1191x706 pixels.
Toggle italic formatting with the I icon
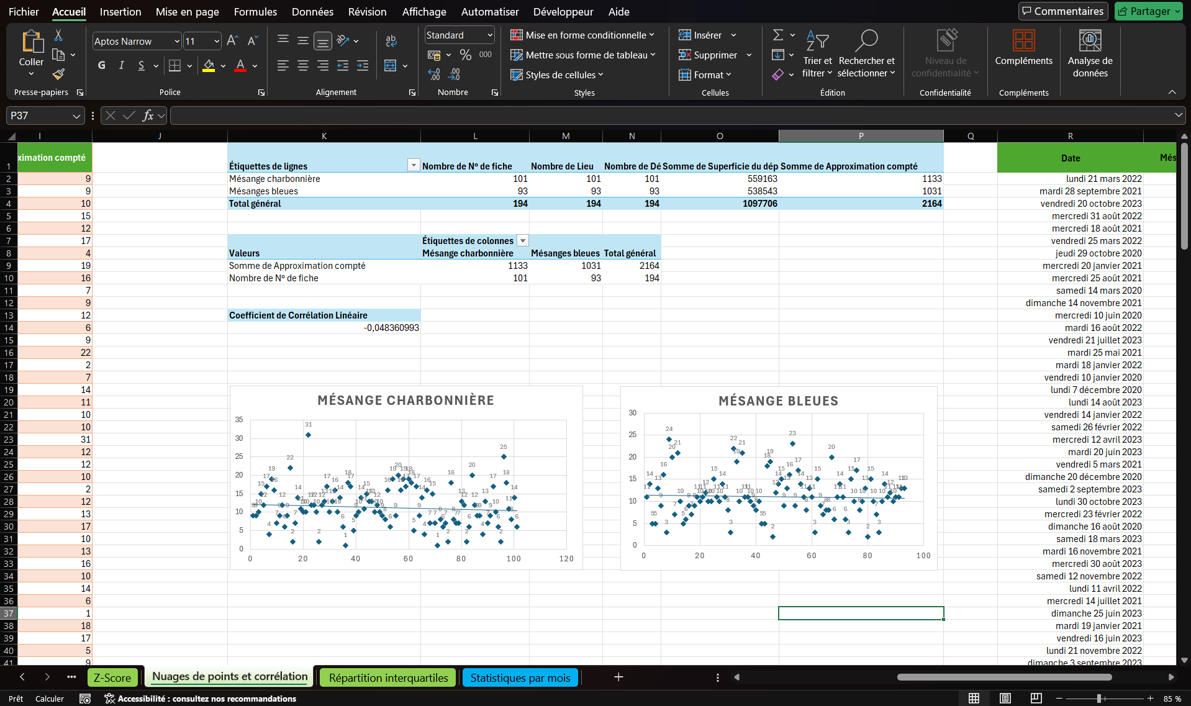pos(122,65)
